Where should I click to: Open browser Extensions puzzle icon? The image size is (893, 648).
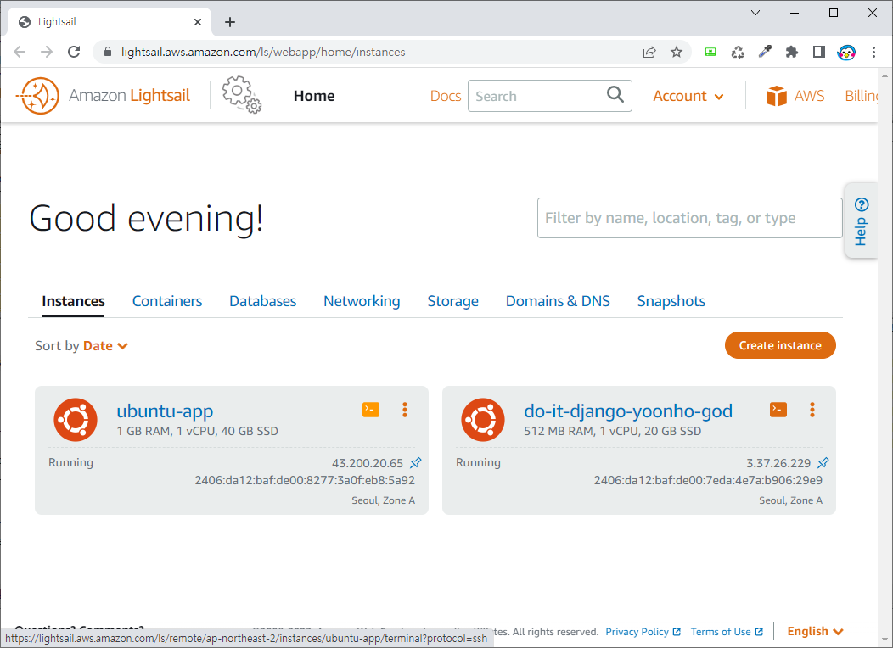792,53
